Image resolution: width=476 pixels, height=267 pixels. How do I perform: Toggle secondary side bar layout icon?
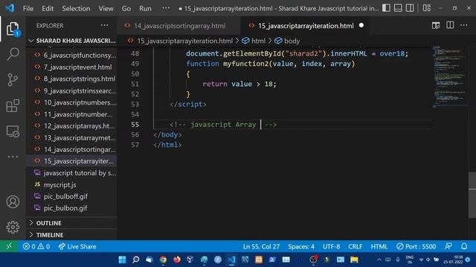[x=410, y=8]
